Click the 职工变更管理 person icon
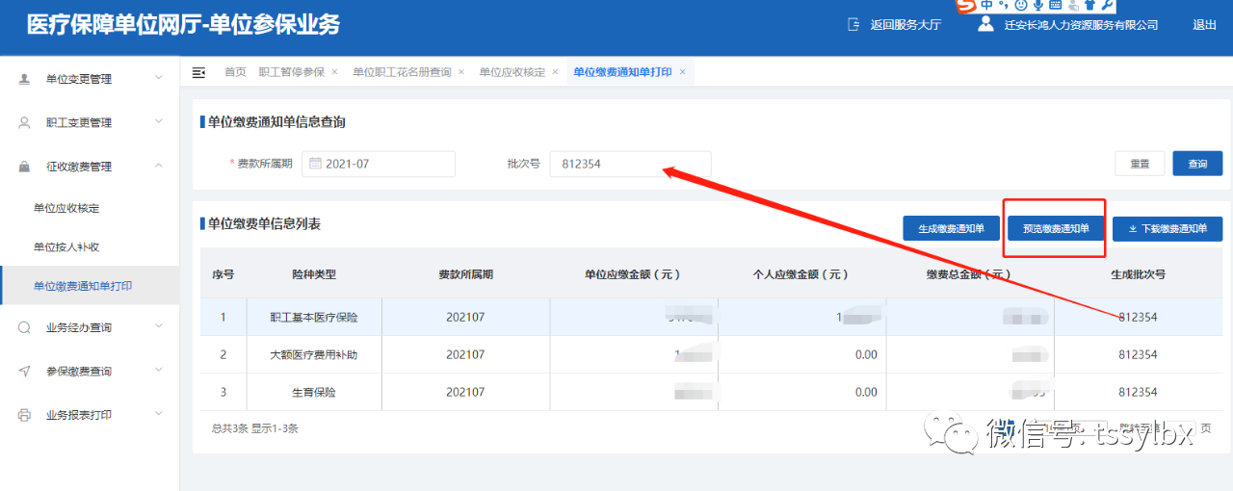This screenshot has width=1233, height=491. click(x=24, y=123)
